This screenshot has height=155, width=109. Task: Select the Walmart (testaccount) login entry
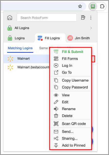[26, 67]
